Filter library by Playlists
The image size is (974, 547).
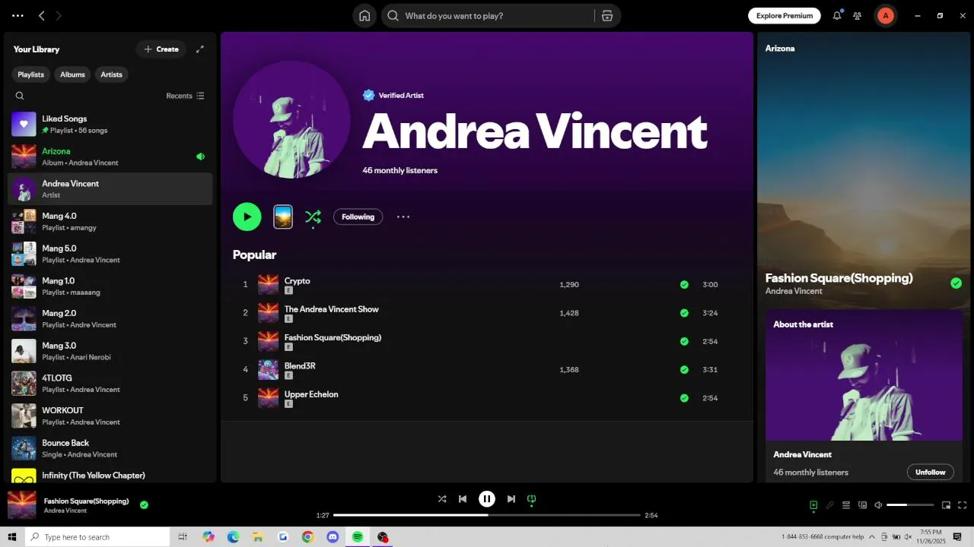[30, 74]
